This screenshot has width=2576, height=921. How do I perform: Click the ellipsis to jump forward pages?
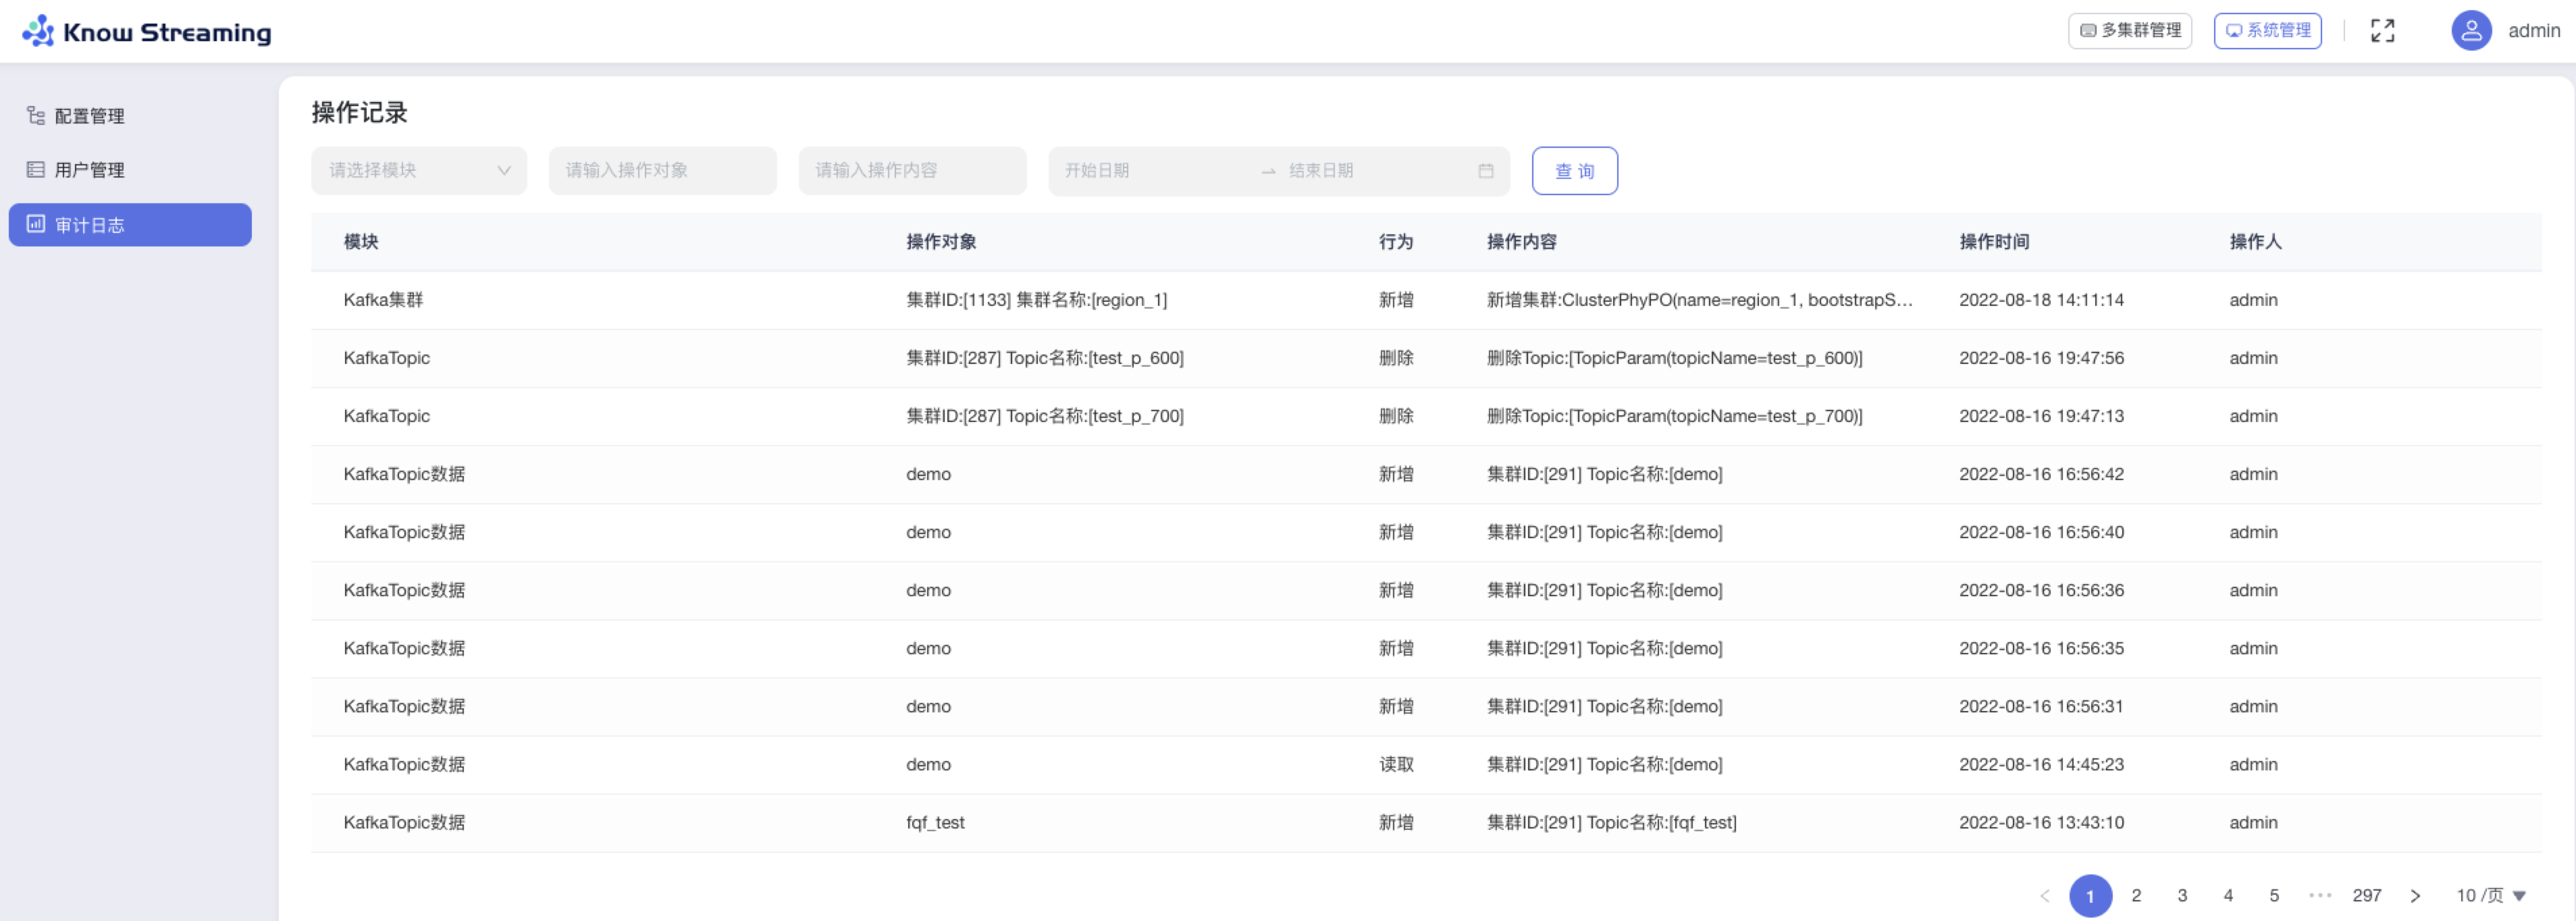point(2322,895)
